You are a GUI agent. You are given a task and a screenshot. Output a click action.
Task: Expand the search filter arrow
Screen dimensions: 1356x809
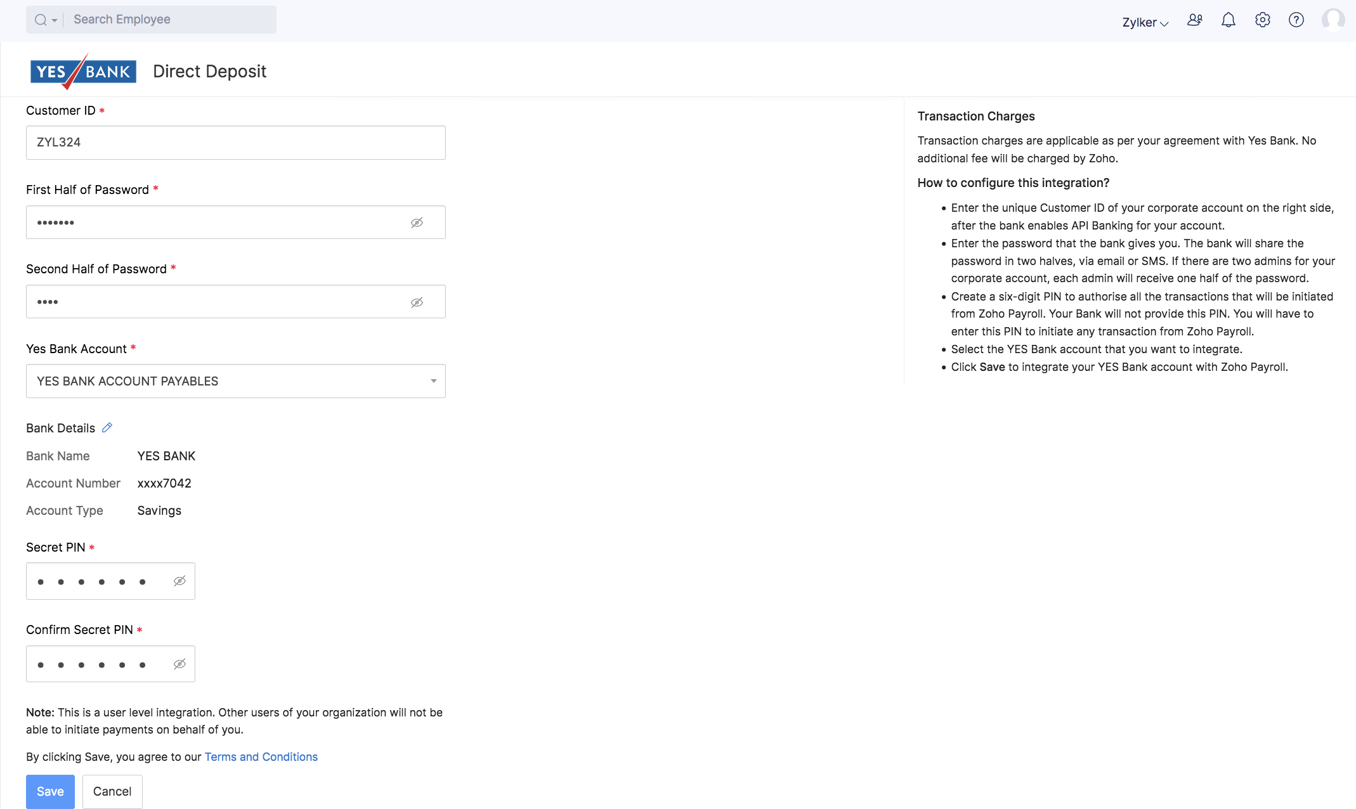click(x=55, y=20)
